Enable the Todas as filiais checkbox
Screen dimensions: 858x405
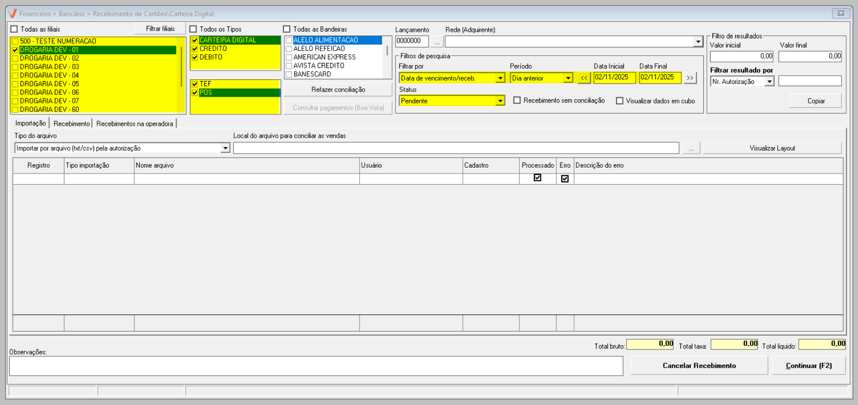point(15,29)
